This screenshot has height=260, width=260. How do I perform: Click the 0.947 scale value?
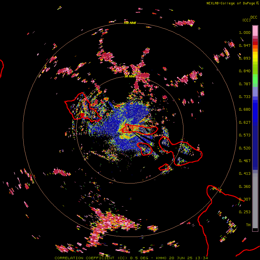click(245, 45)
